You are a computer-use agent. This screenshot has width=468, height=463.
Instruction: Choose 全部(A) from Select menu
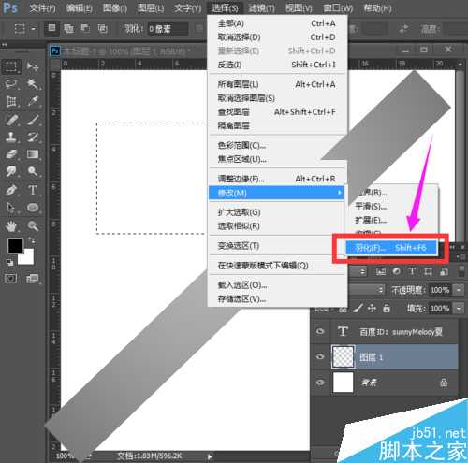[277, 23]
